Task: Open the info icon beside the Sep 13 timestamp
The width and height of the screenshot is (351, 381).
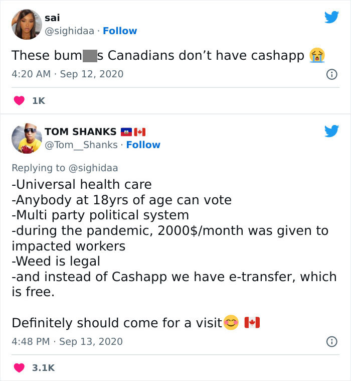Action: 331,342
